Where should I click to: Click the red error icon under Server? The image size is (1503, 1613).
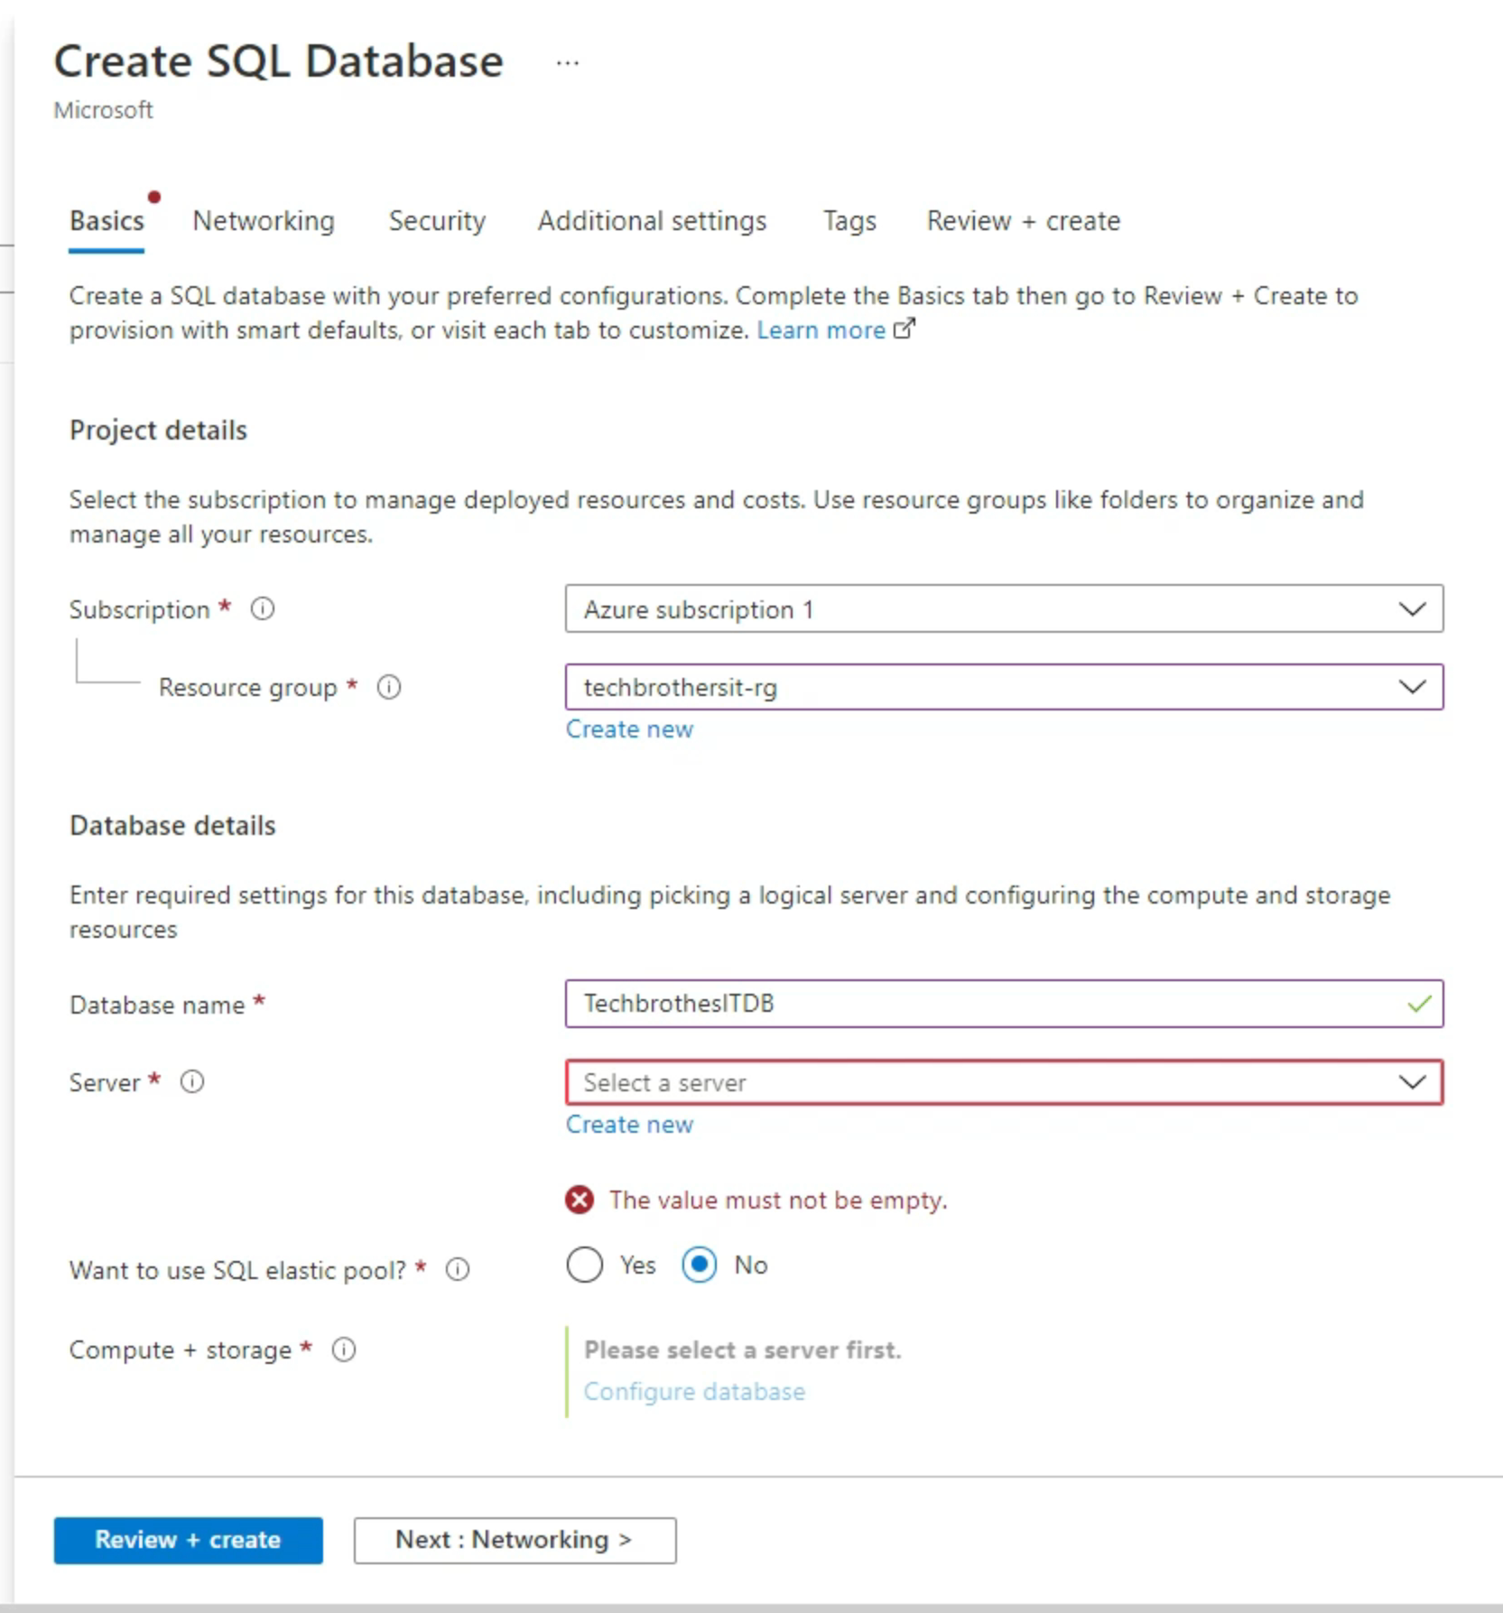tap(580, 1200)
